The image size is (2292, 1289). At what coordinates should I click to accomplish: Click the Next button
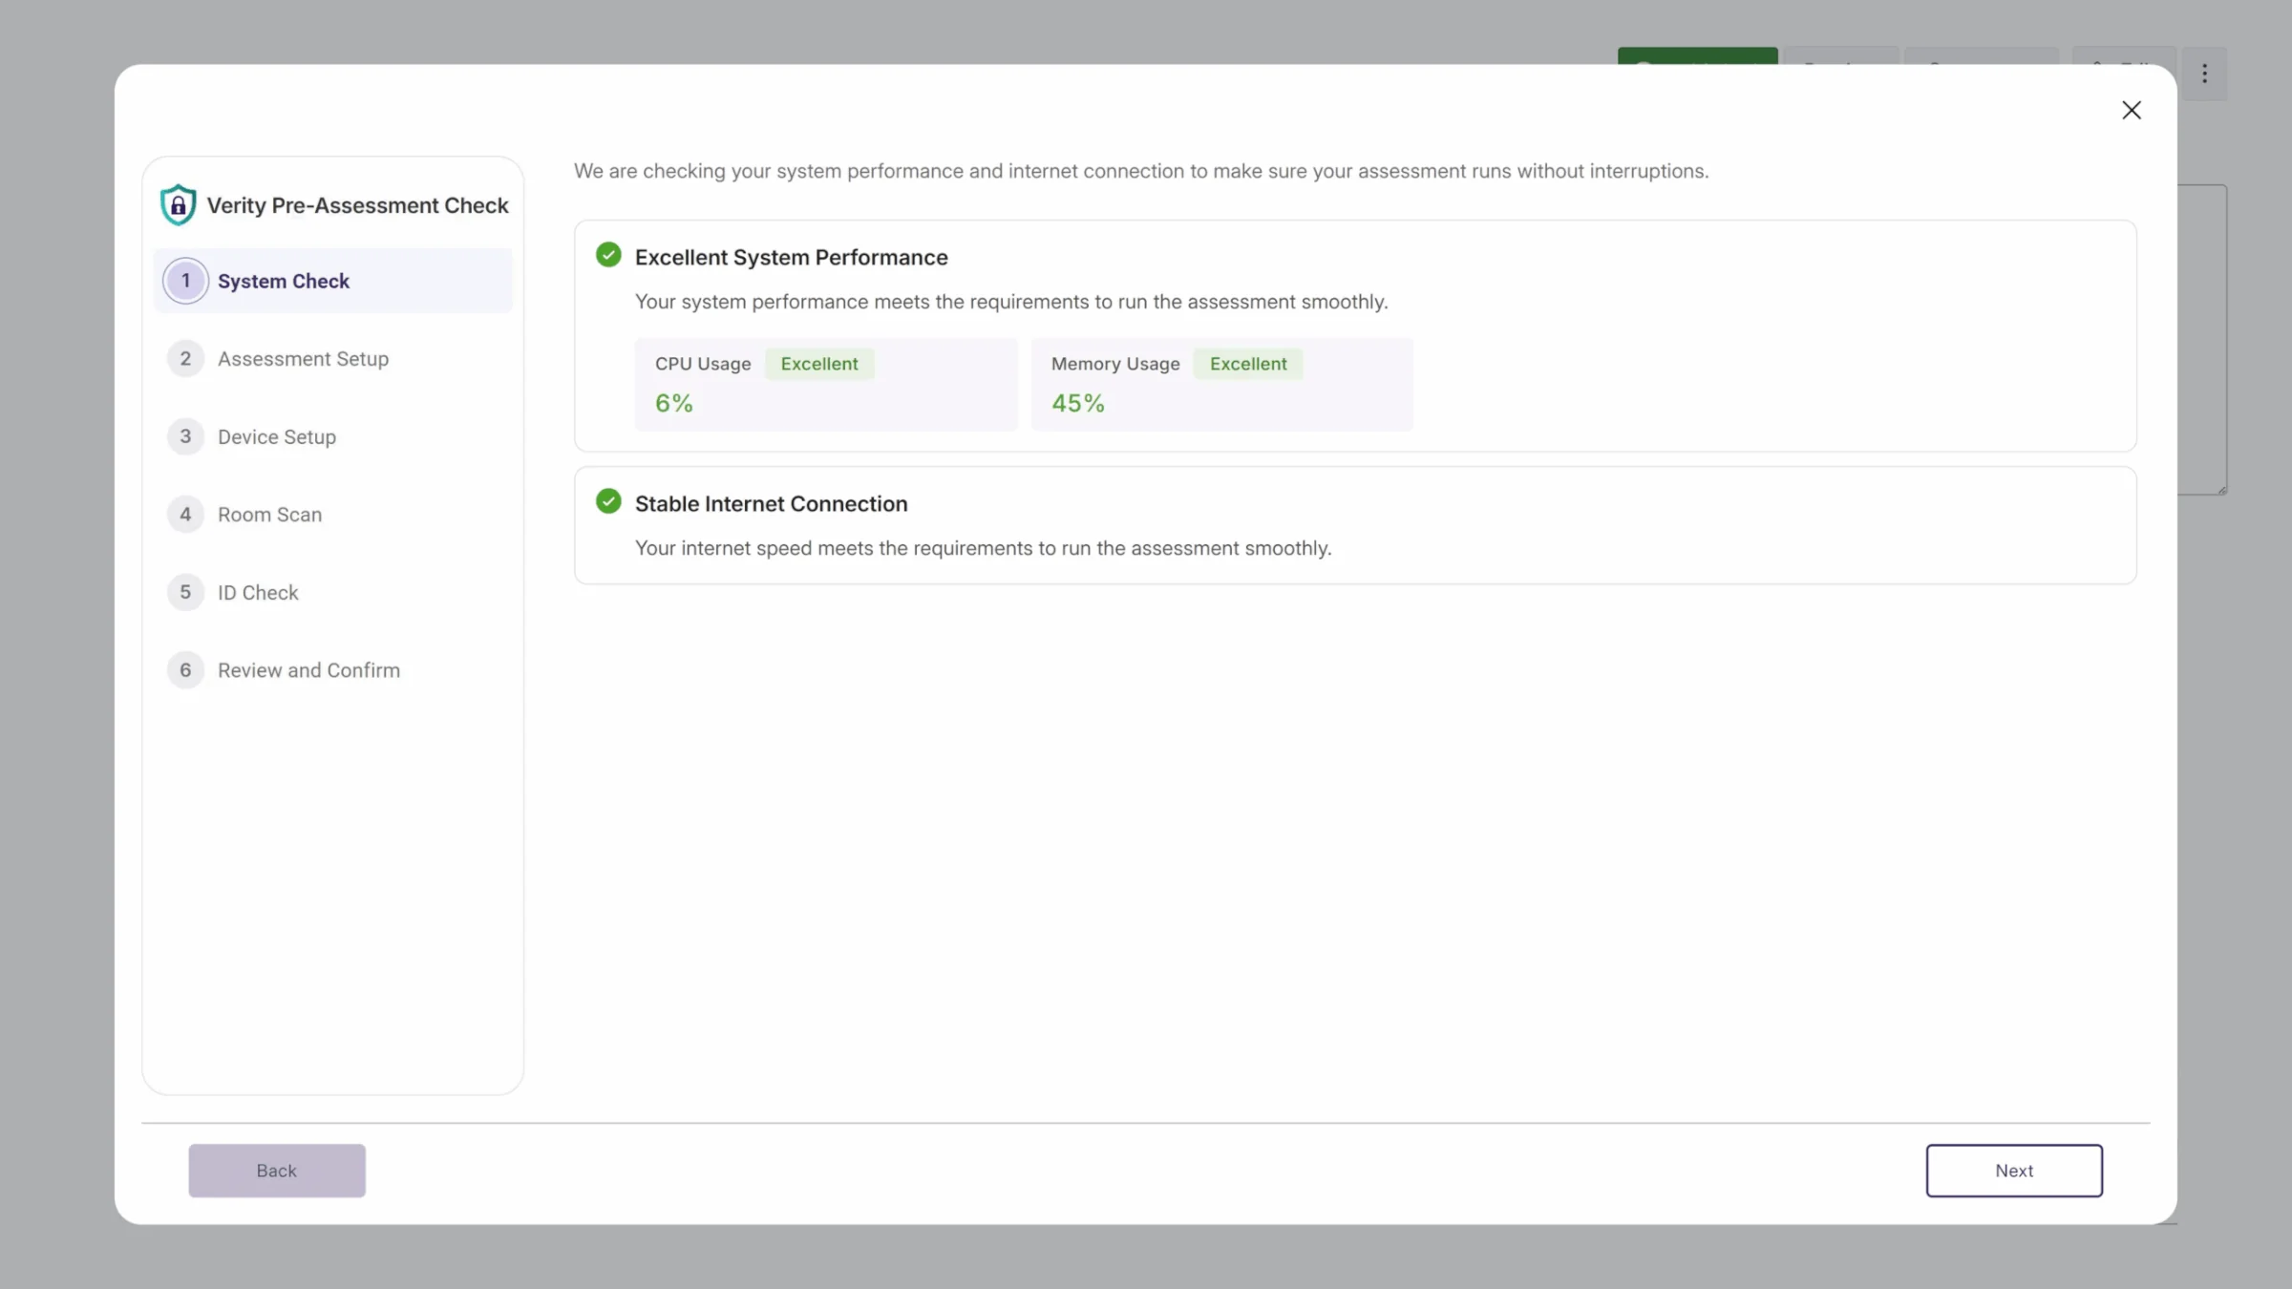2013,1170
